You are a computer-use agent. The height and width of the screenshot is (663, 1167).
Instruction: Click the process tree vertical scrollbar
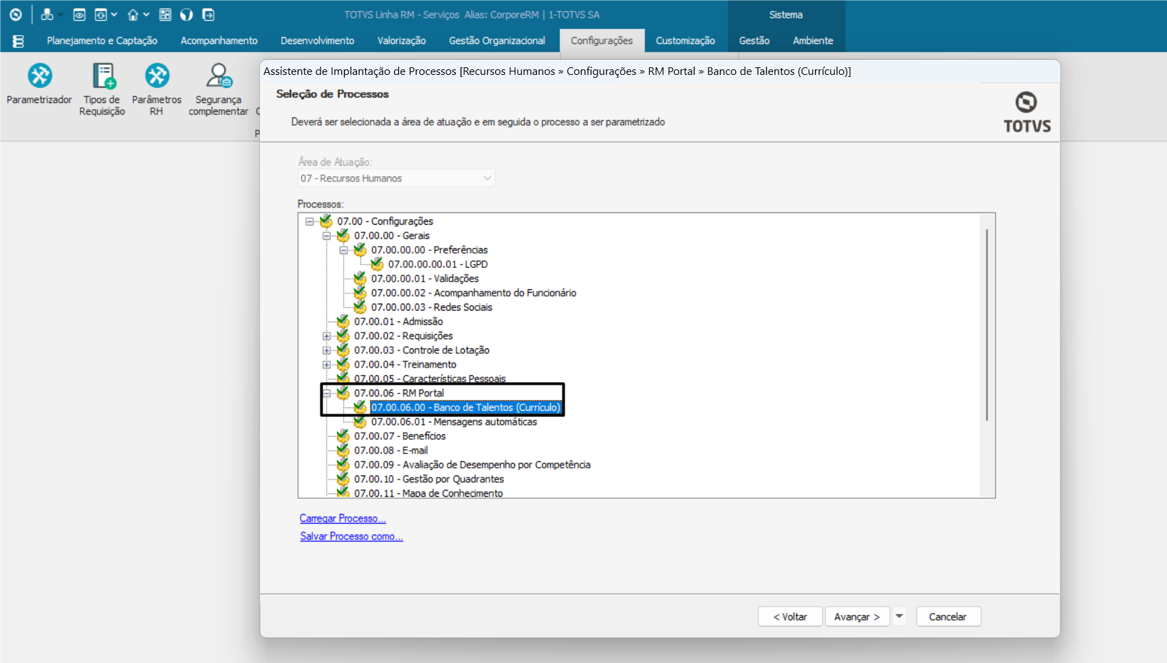click(x=987, y=324)
